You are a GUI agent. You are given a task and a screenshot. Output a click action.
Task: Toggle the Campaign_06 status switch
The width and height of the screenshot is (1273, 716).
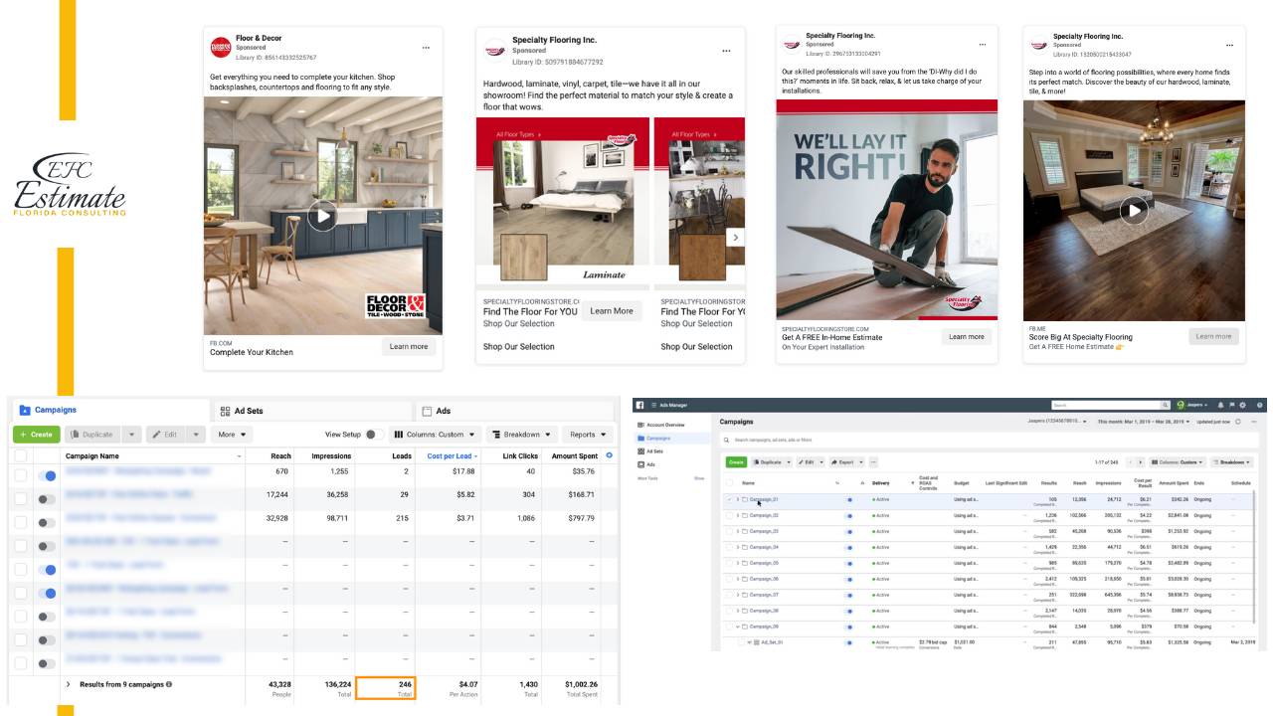point(849,579)
